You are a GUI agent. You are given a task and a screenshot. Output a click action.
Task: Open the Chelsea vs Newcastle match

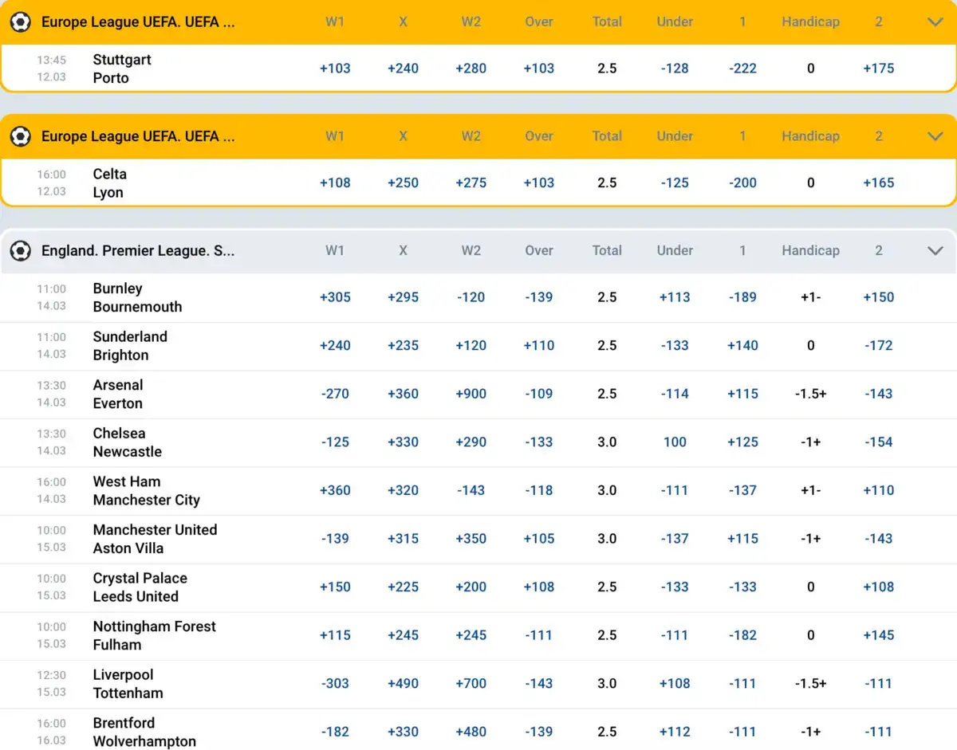(127, 442)
